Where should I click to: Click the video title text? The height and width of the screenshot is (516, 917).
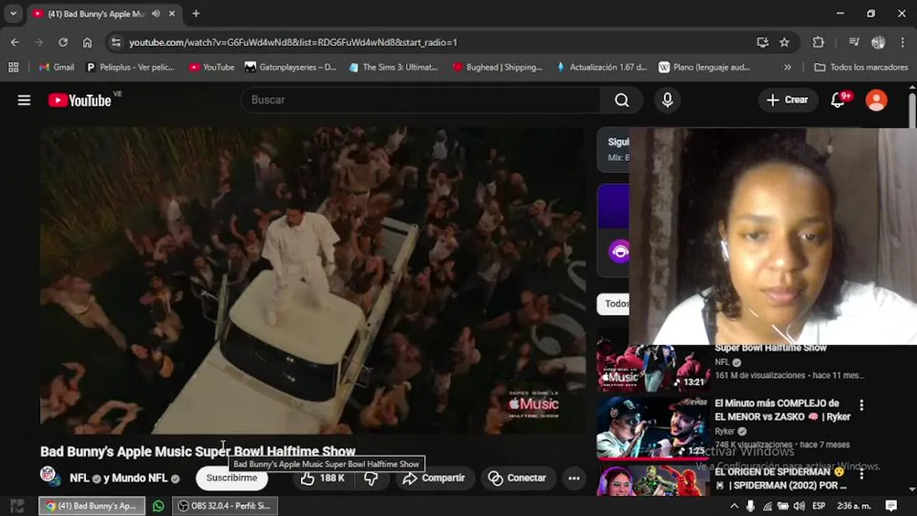pos(198,451)
